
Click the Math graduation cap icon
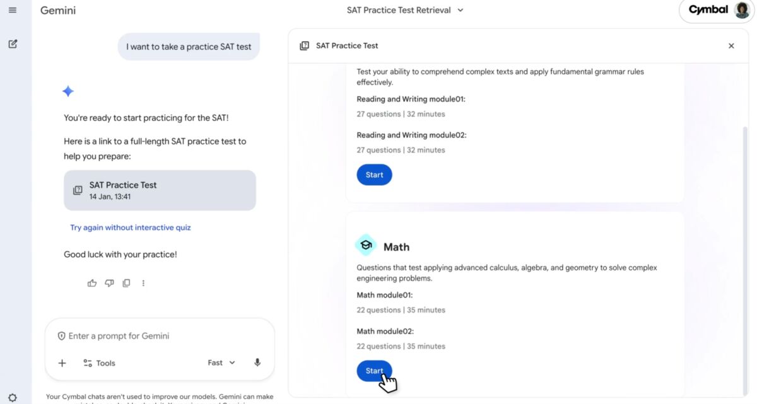pos(366,245)
